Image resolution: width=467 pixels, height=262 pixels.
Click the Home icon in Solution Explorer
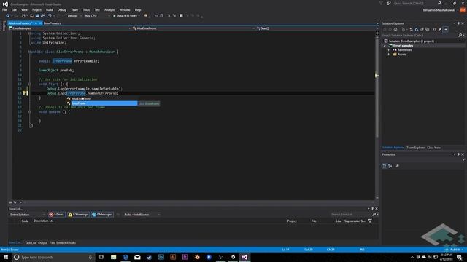click(x=395, y=29)
